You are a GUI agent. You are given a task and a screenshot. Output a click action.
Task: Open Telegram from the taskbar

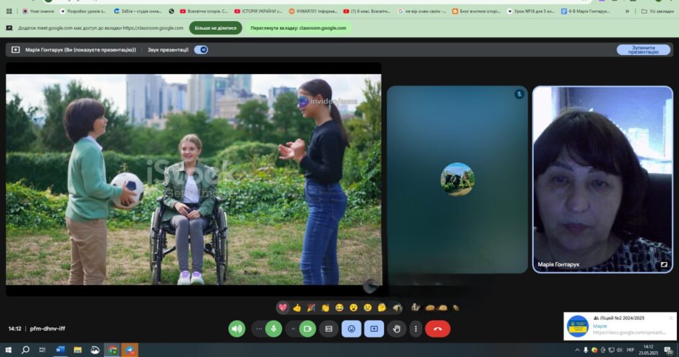[129, 350]
